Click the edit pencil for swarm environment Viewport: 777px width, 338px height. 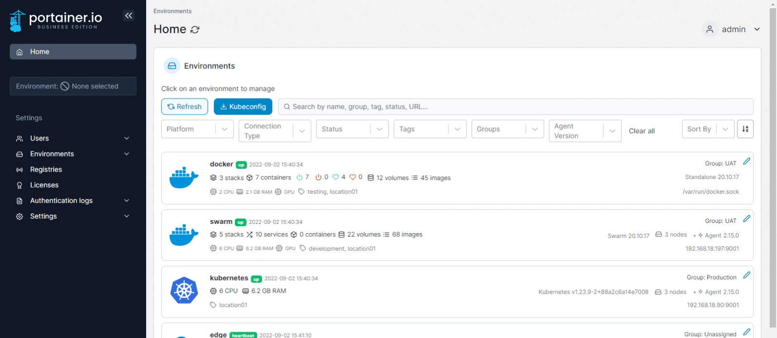(746, 219)
